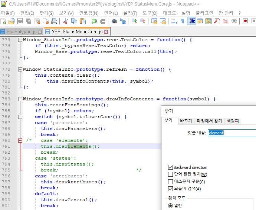The height and width of the screenshot is (210, 256).
Task: Open the 도구(O) menu
Action: [150, 13]
